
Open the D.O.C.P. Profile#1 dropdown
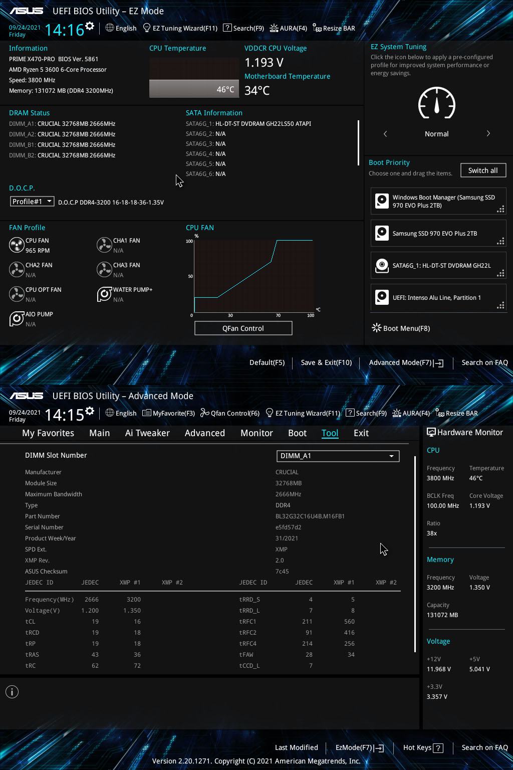[32, 202]
